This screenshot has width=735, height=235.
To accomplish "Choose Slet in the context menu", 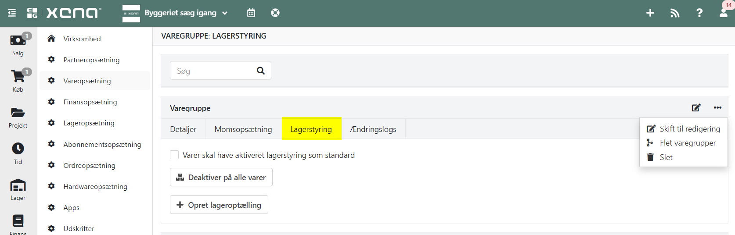I will point(666,157).
